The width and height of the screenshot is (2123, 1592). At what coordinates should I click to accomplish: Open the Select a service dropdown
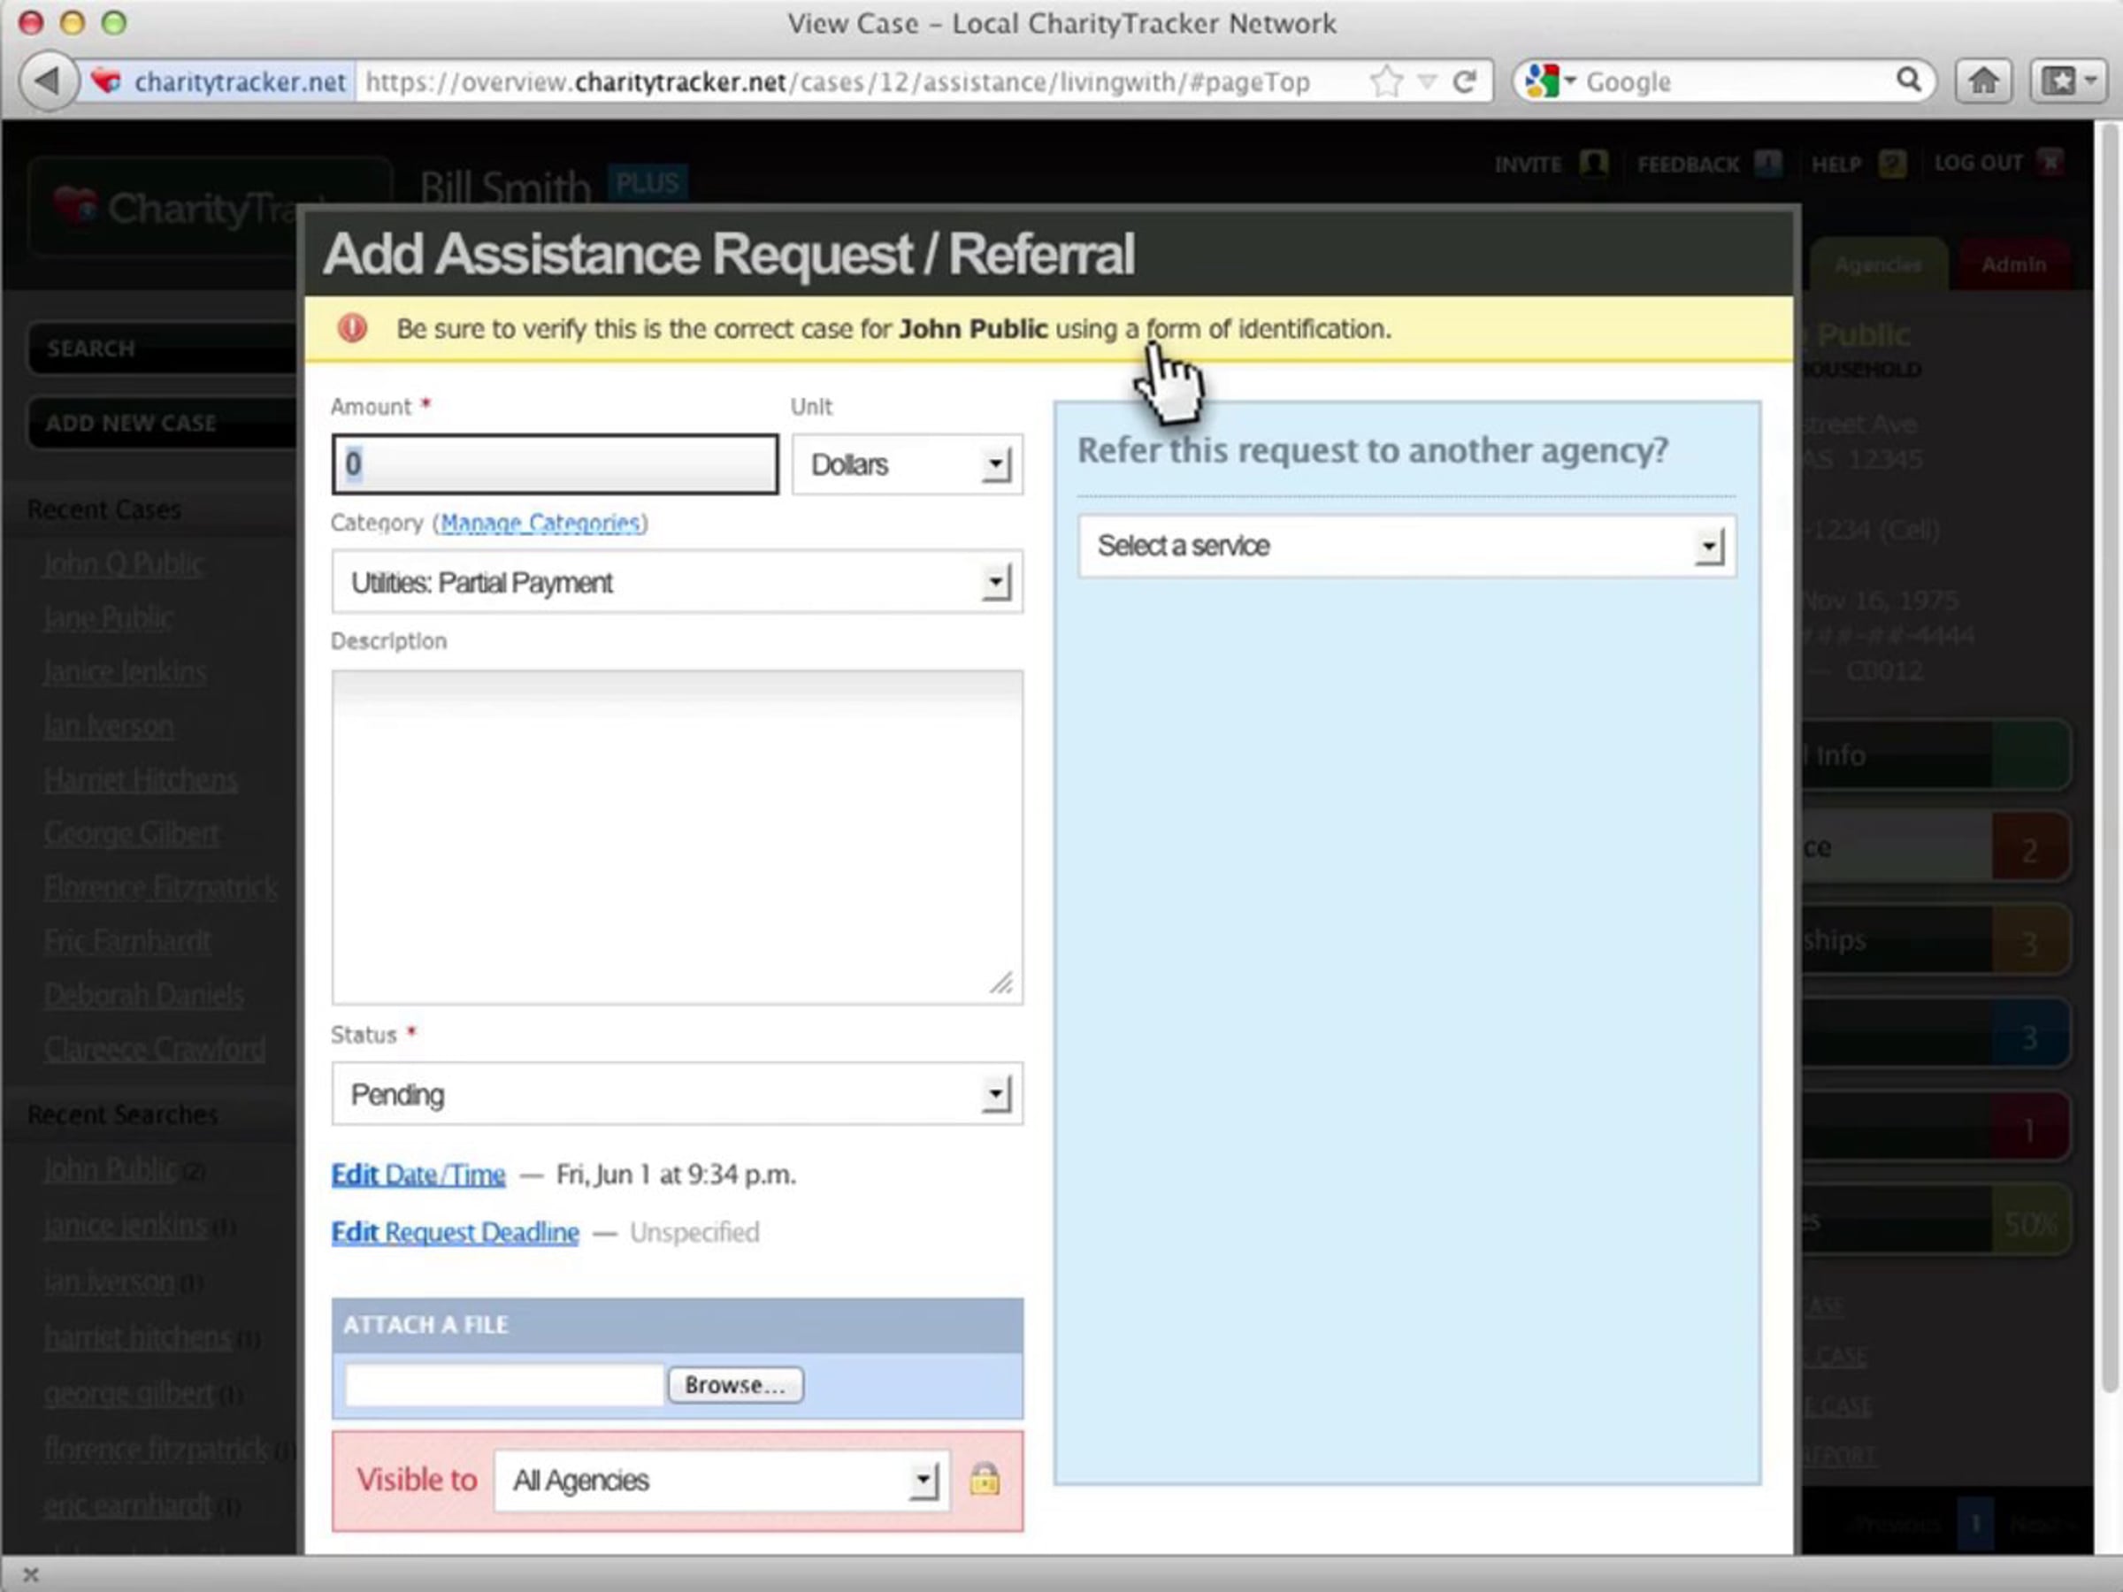pyautogui.click(x=1406, y=546)
